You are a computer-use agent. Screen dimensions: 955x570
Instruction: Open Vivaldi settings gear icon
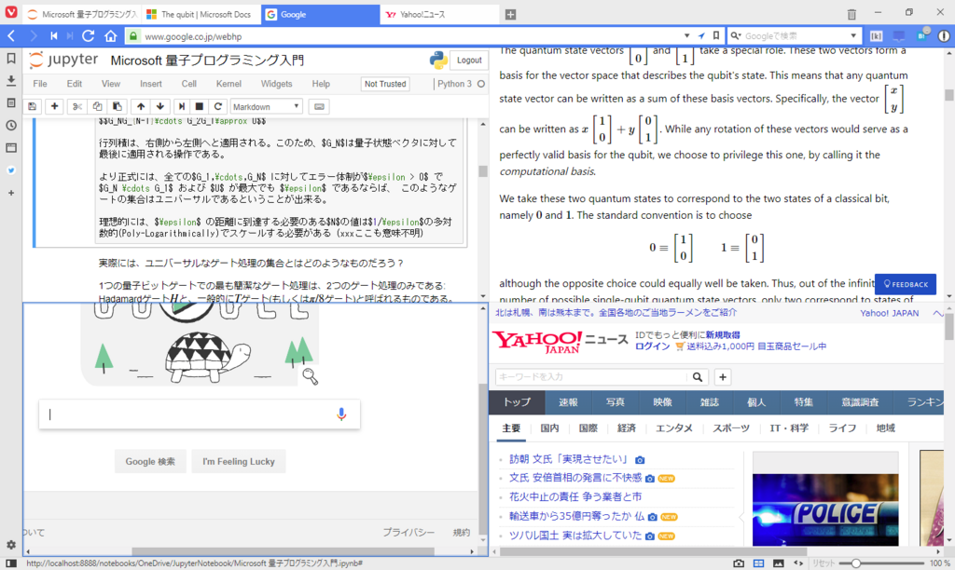point(11,545)
